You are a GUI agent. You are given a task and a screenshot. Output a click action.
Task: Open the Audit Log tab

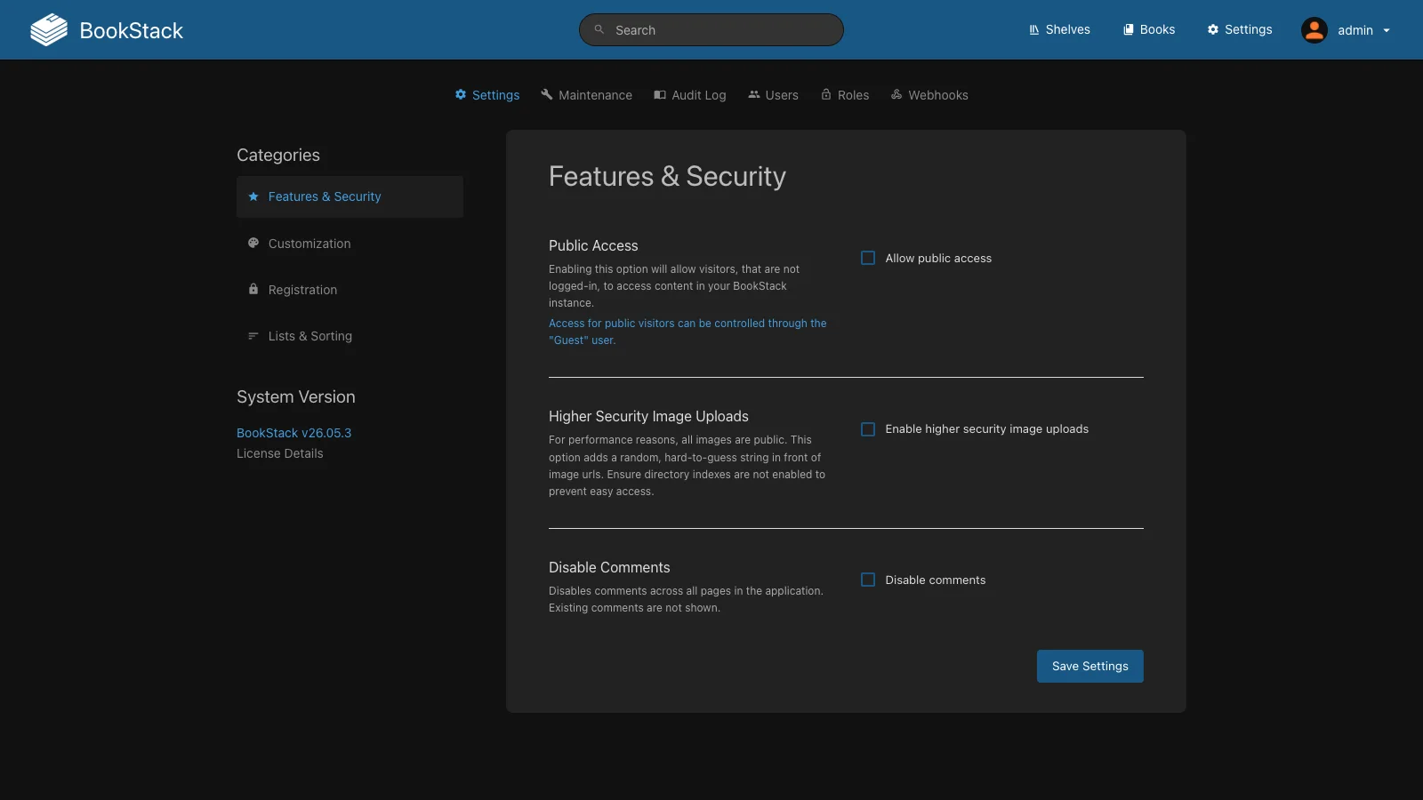[x=690, y=95]
